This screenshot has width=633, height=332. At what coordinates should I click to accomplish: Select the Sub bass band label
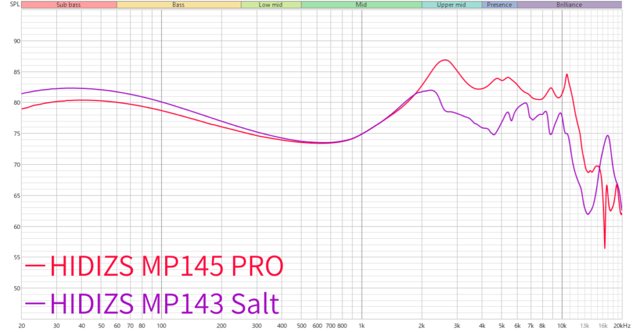[x=69, y=5]
